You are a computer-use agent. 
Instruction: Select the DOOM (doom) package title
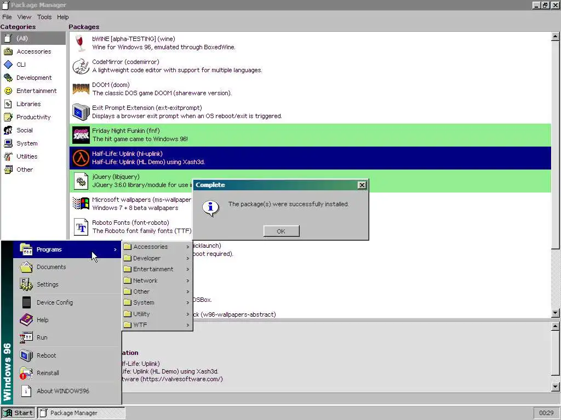point(111,85)
